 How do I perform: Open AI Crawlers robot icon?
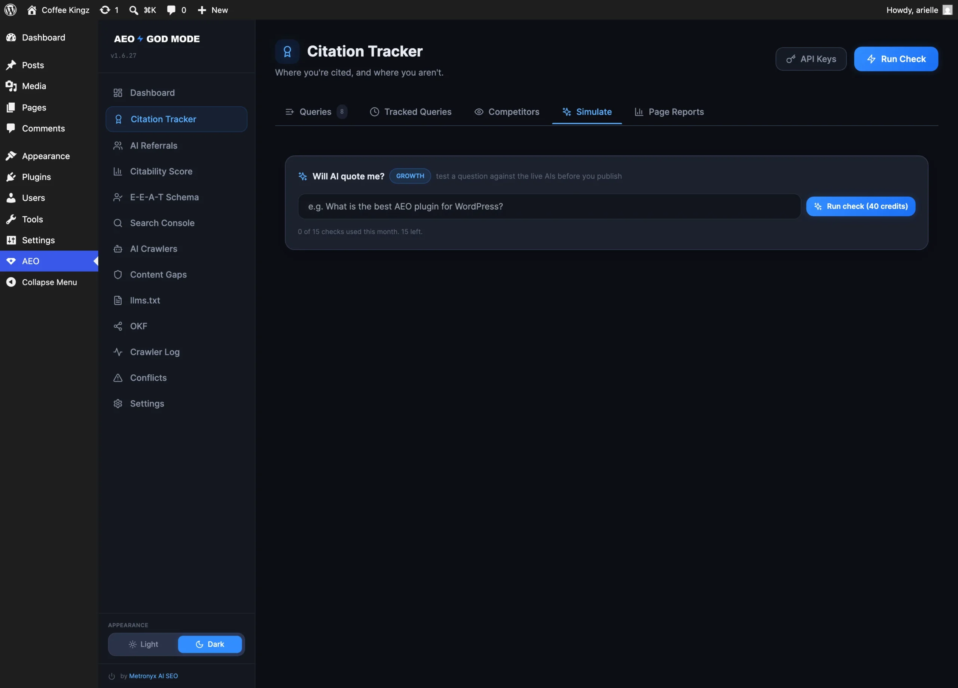point(118,249)
